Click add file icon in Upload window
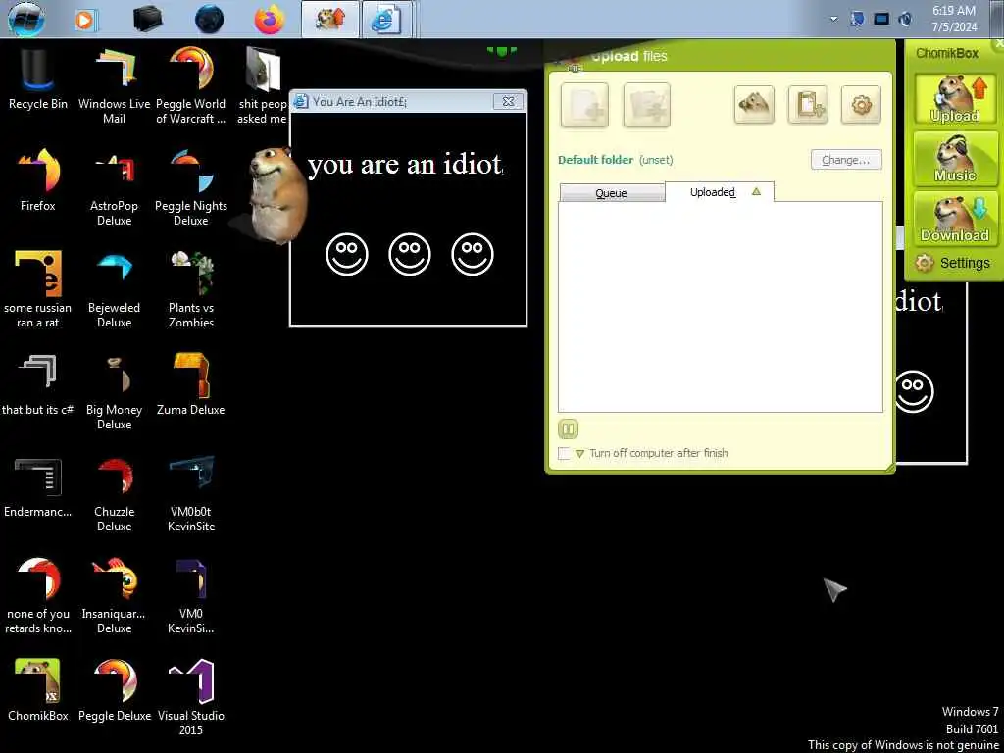This screenshot has width=1004, height=753. pyautogui.click(x=584, y=105)
